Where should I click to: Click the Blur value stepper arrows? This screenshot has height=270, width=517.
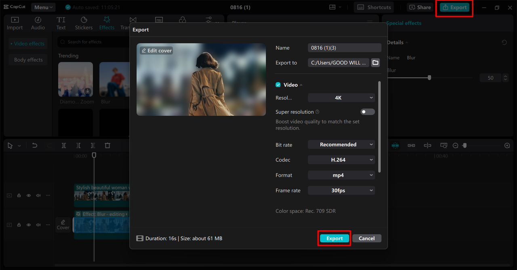505,78
